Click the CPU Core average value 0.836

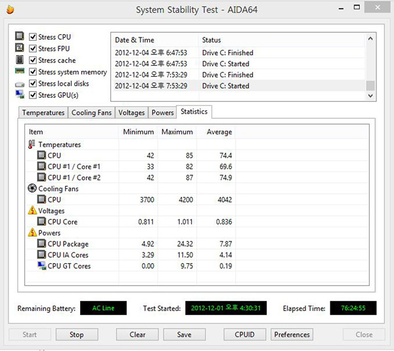(224, 222)
